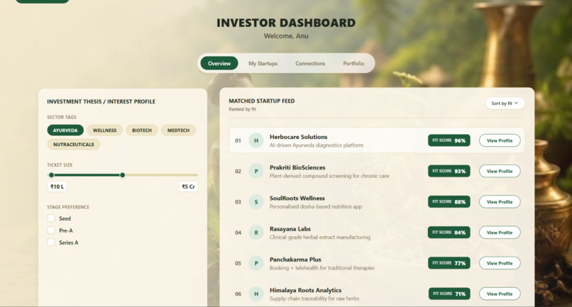
Task: Open the Sort by fit dropdown
Action: (505, 104)
